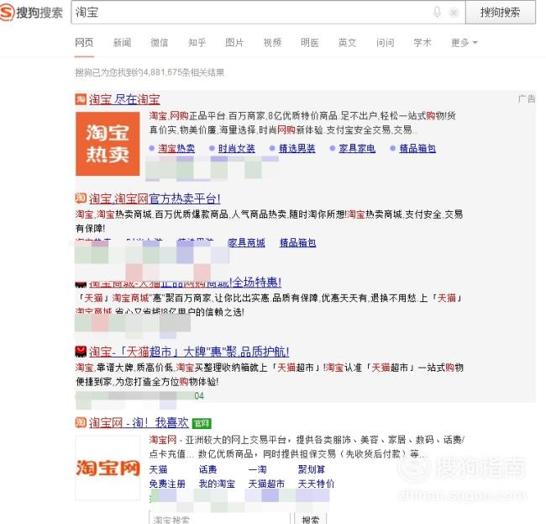Open 精品箱包 link beside 家具商城
The height and width of the screenshot is (524, 546).
[297, 242]
